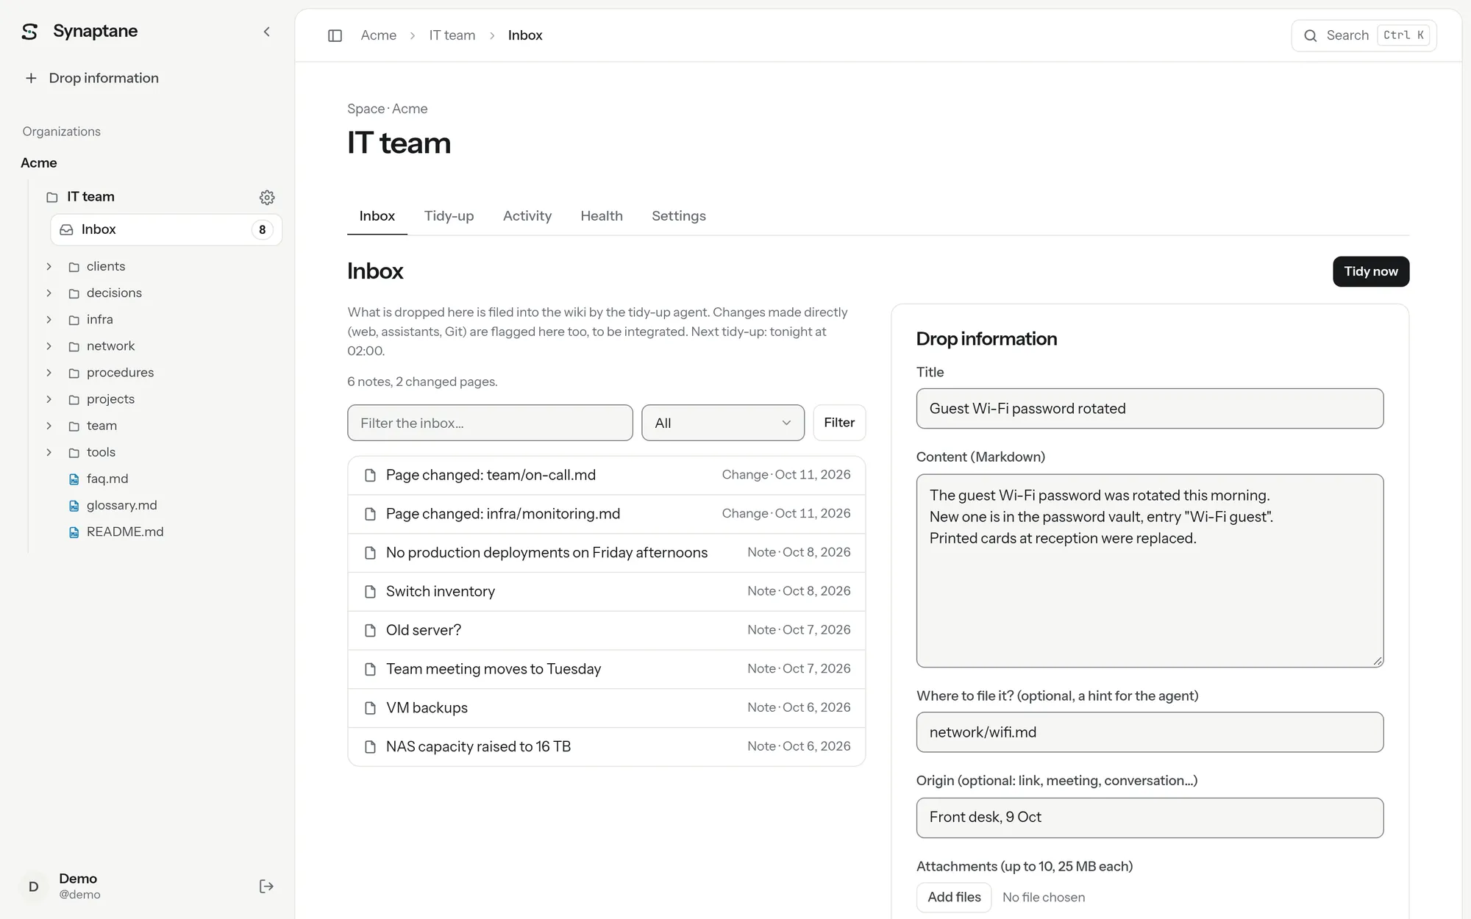
Task: Go to IT team breadcrumb link
Action: (x=452, y=35)
